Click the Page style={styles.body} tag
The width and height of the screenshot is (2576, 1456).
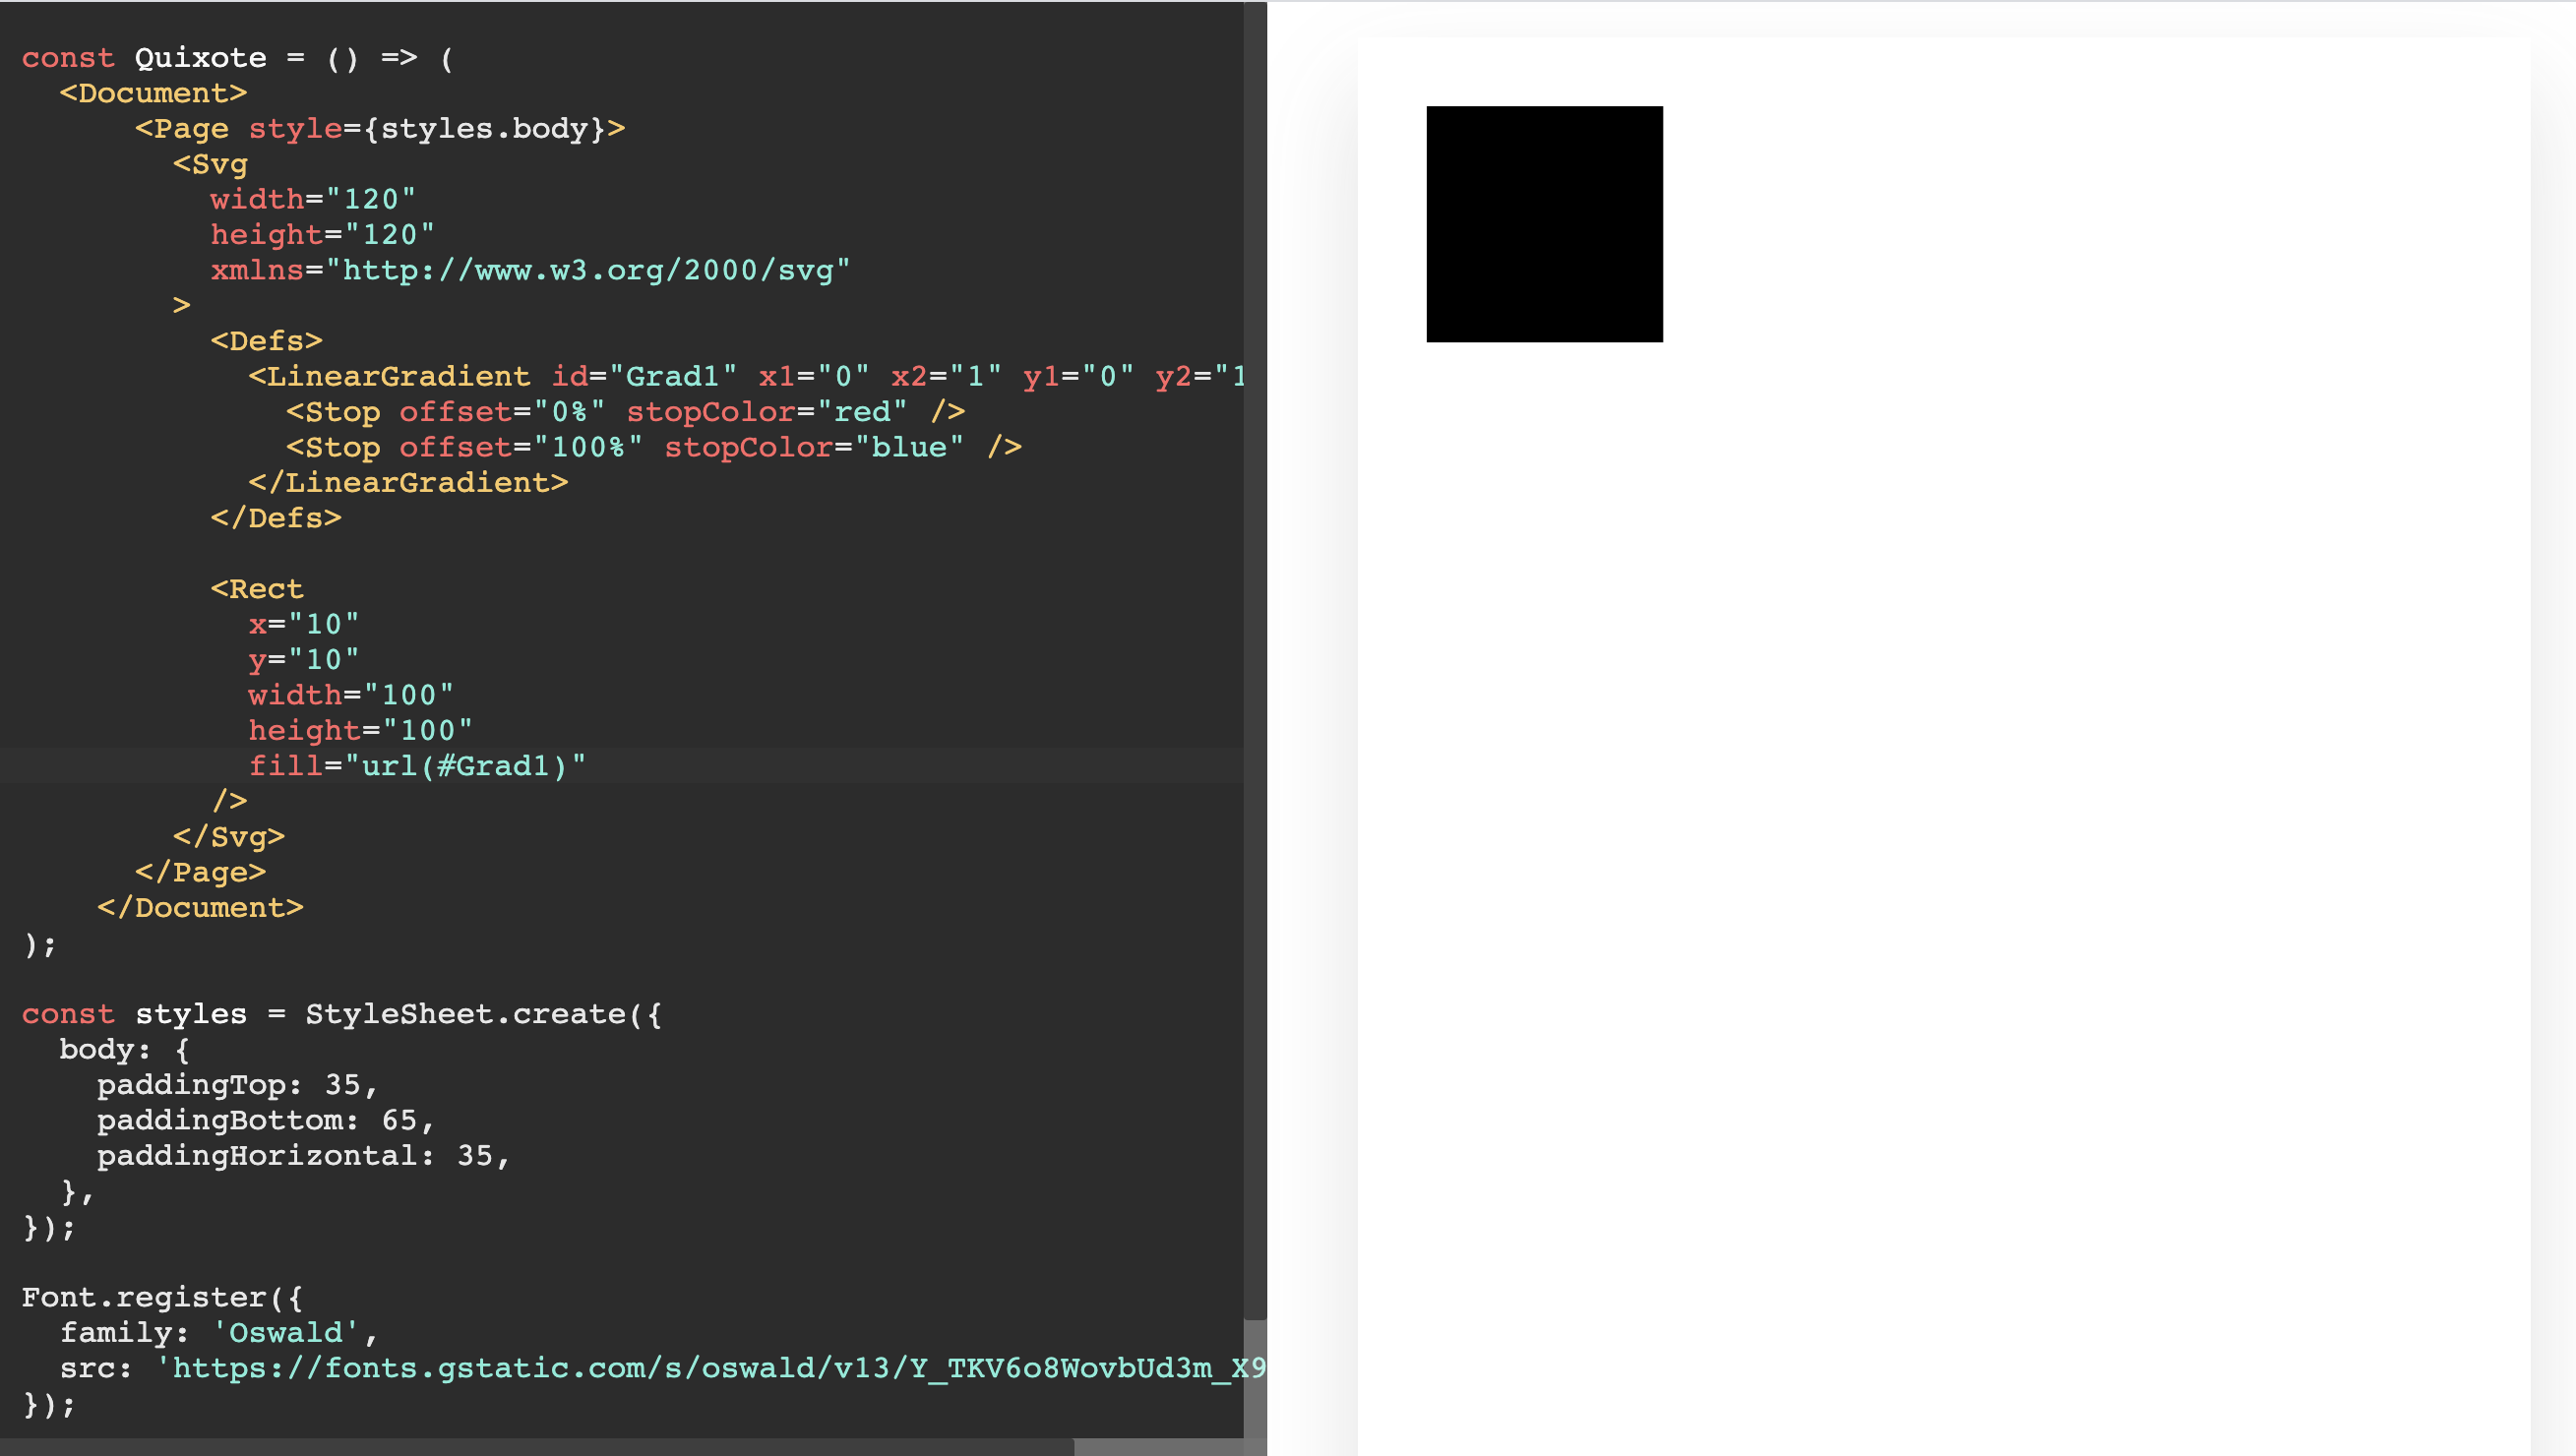click(380, 128)
